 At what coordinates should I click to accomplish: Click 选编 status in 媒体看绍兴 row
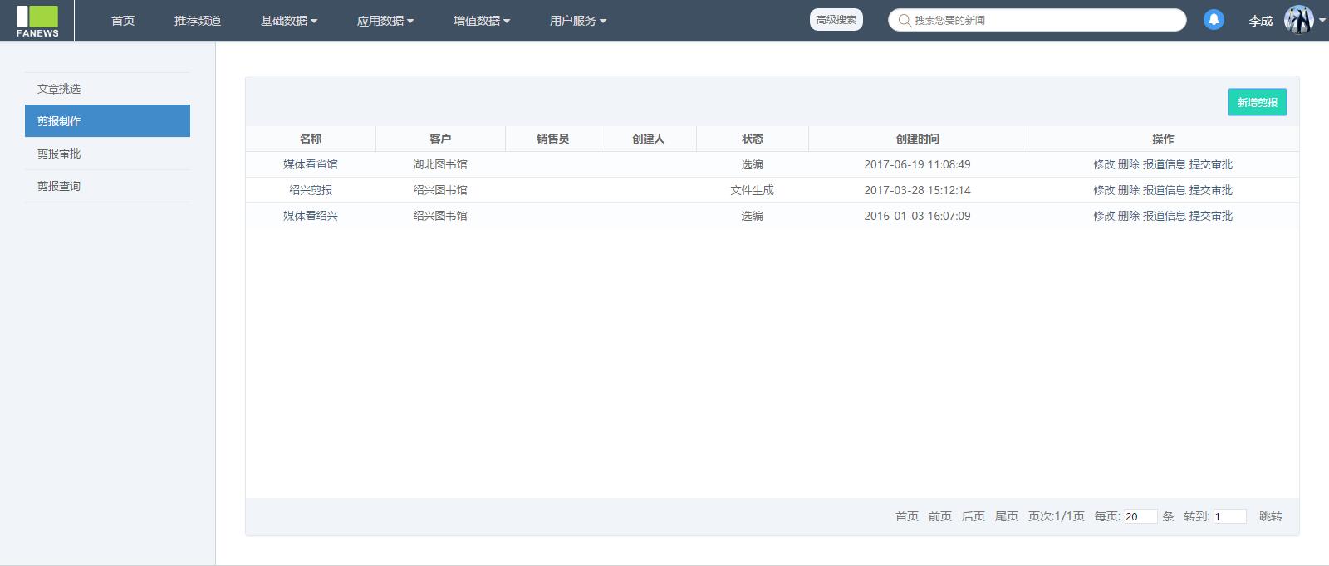coord(753,216)
